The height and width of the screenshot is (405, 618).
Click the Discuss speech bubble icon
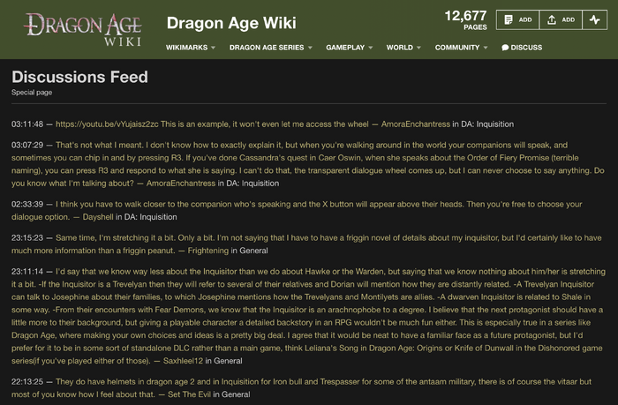[x=505, y=48]
